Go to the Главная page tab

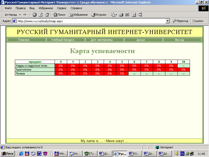27,40
